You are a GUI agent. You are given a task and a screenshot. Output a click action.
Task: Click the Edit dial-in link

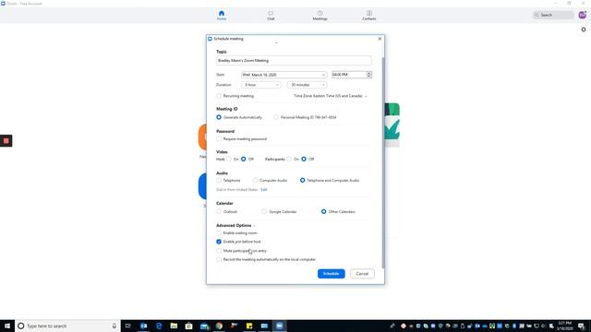tap(264, 190)
